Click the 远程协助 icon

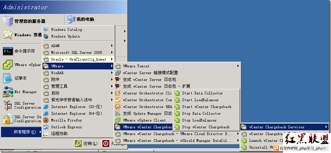pyautogui.click(x=46, y=134)
